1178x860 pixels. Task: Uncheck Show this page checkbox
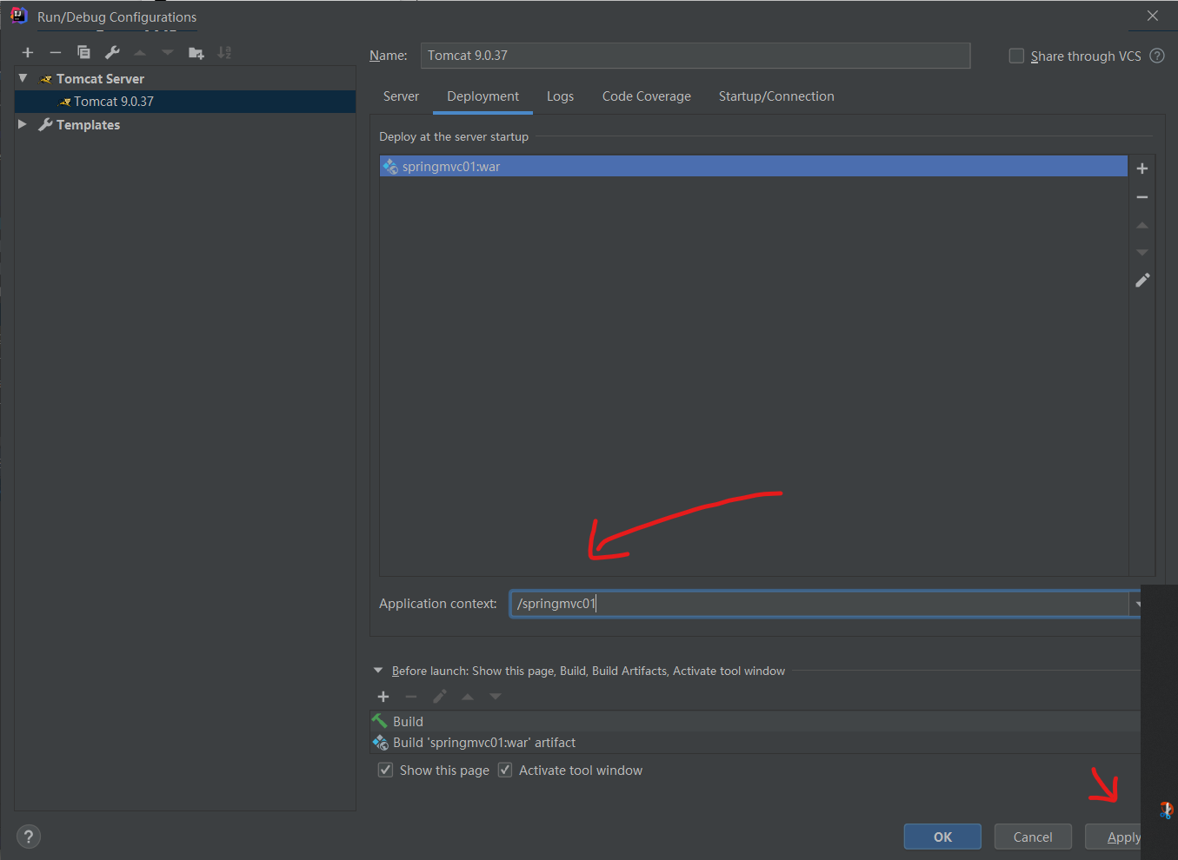[385, 771]
